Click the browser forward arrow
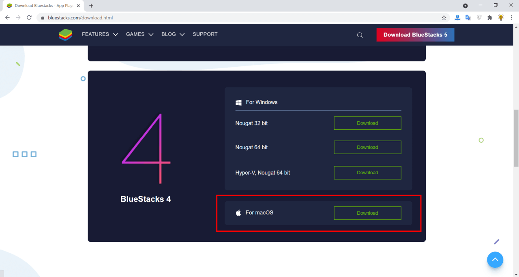 coord(18,18)
